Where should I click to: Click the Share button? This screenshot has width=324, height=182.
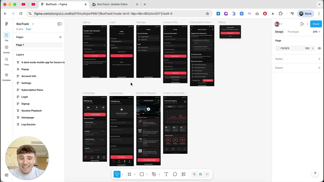point(316,24)
